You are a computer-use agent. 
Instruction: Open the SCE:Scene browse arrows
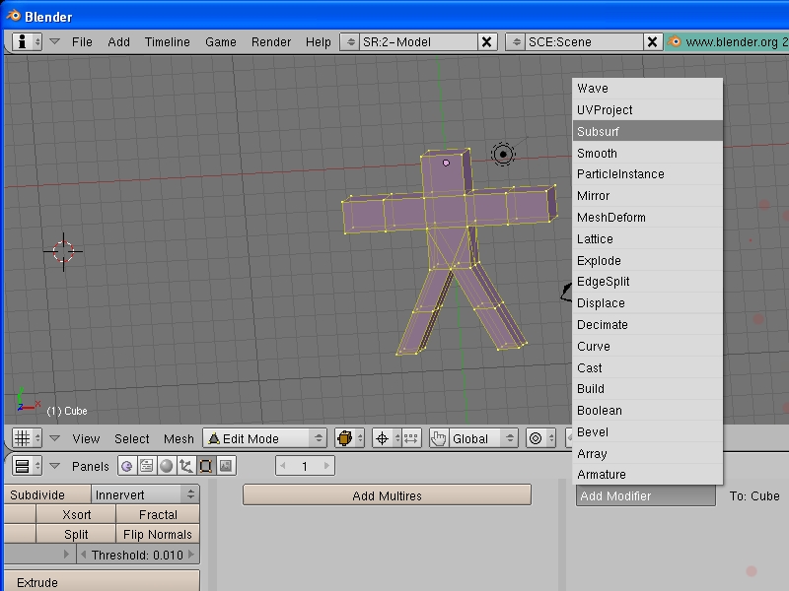(516, 41)
